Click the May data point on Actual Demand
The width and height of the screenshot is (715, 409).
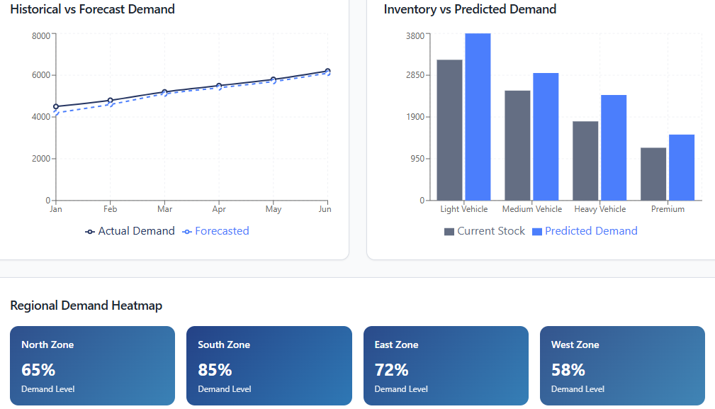pos(273,79)
